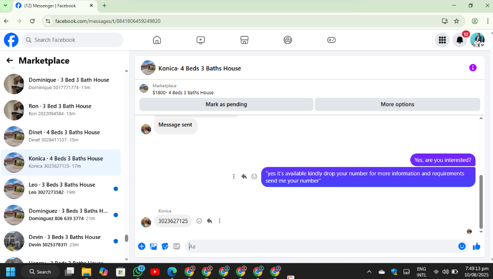Open the $1800- 4 Beds 3 Baths House listing
The width and height of the screenshot is (493, 279).
[183, 92]
